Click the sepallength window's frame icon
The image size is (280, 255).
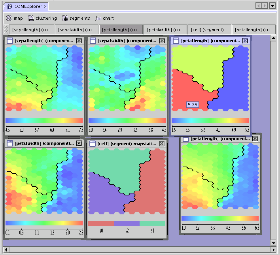(10, 41)
